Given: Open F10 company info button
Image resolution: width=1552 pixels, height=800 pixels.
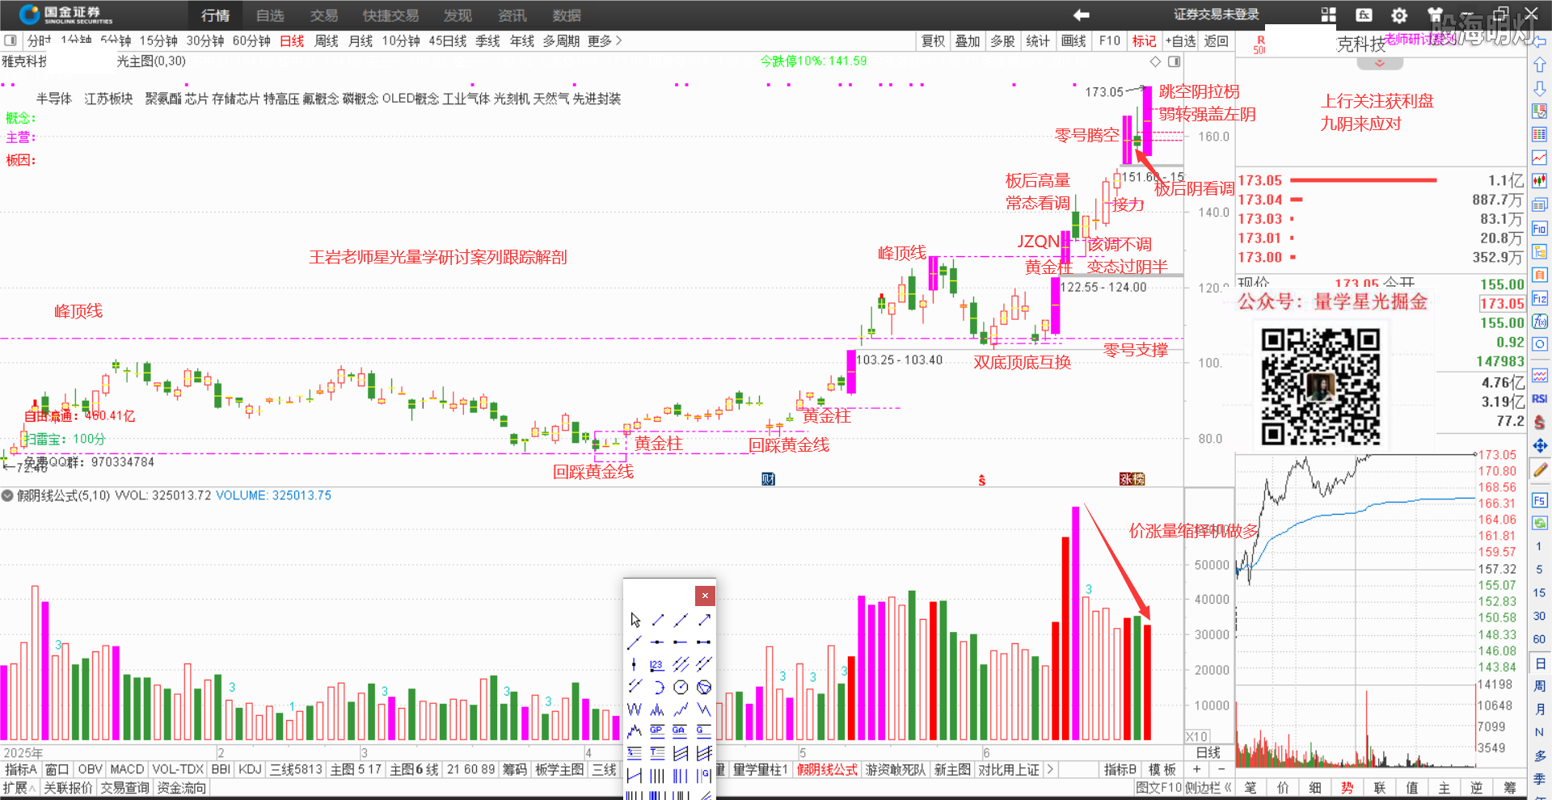Looking at the screenshot, I should coord(1110,41).
